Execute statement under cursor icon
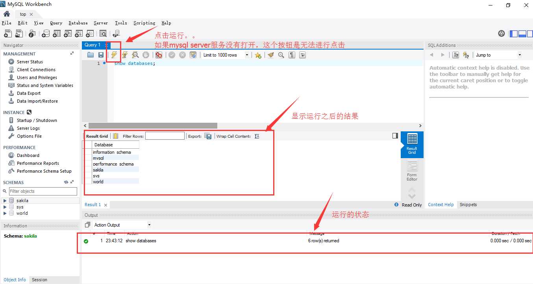 click(x=125, y=55)
